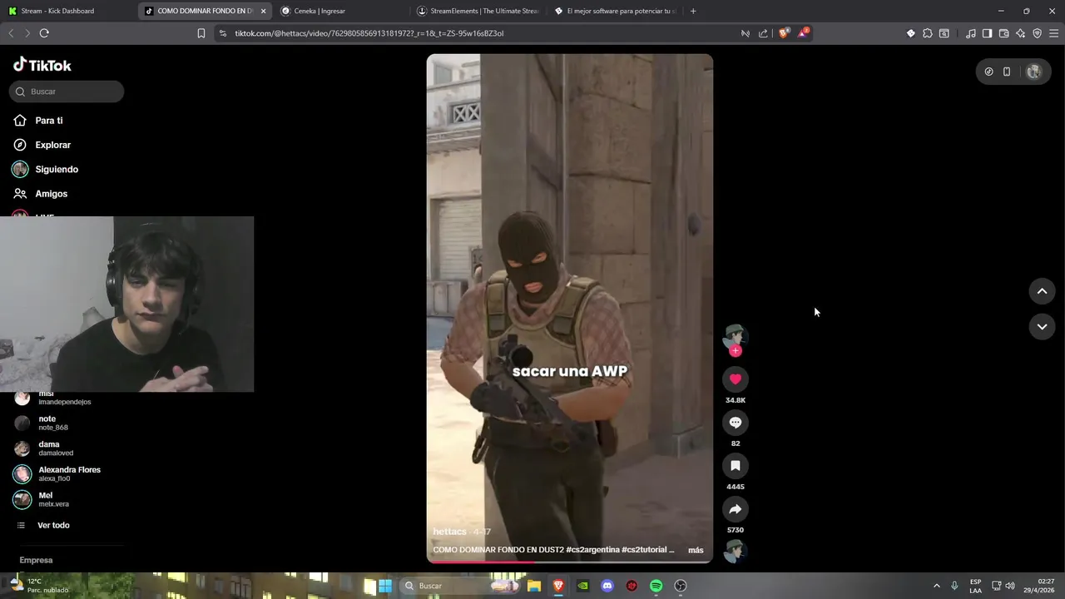Close the COMO DOMINAR FONDO tab
This screenshot has width=1065, height=599.
(264, 11)
